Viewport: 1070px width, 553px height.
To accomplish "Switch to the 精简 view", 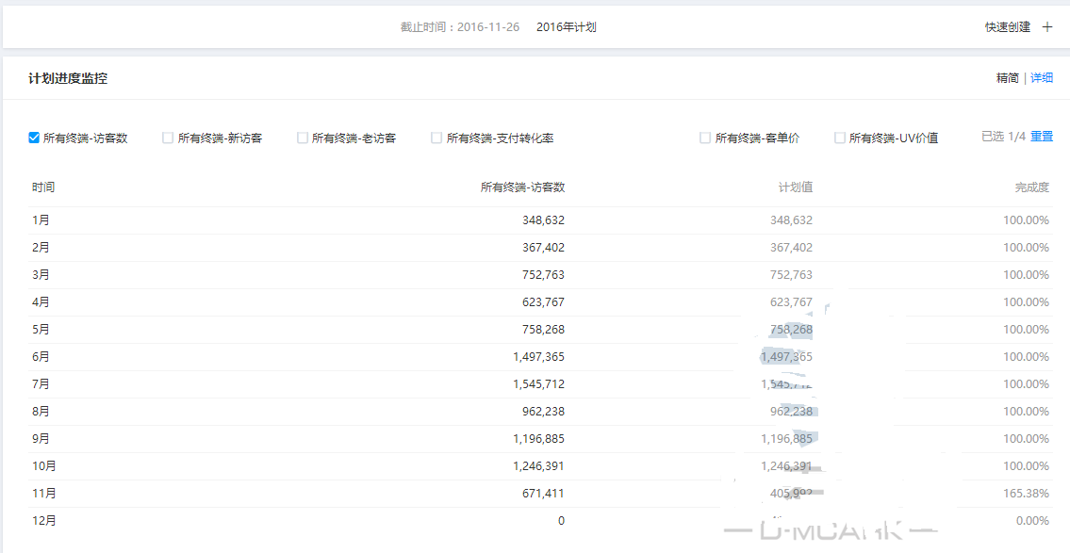I will tap(1007, 78).
